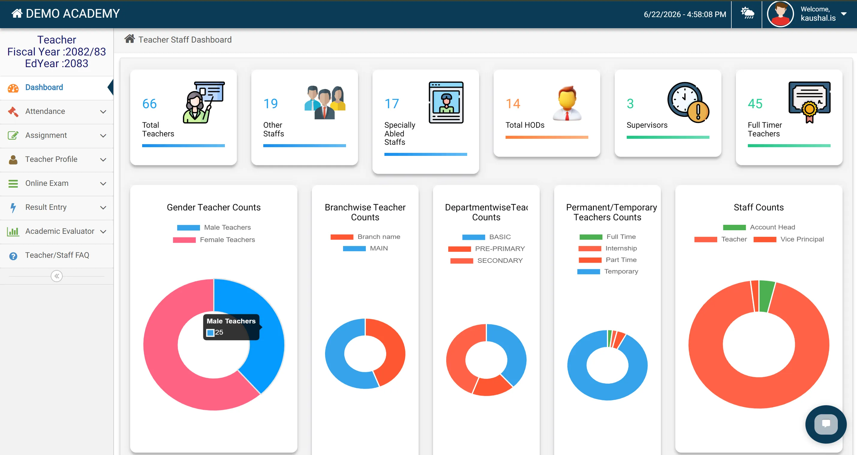Click the Result Entry lightning icon
Image resolution: width=857 pixels, height=455 pixels.
coord(13,207)
